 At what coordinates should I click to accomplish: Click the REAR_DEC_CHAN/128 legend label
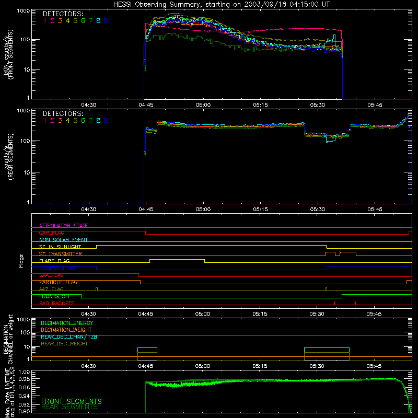point(69,336)
